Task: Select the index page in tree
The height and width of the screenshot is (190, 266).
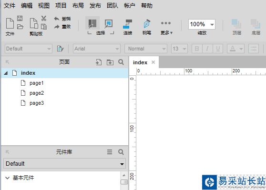Action: point(65,73)
